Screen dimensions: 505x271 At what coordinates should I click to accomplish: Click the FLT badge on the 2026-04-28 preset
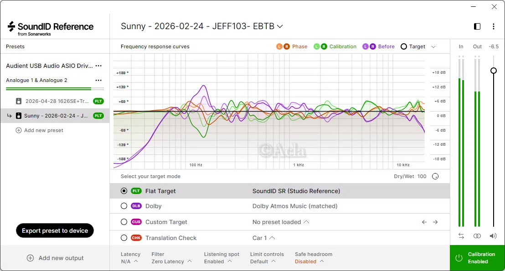click(98, 101)
